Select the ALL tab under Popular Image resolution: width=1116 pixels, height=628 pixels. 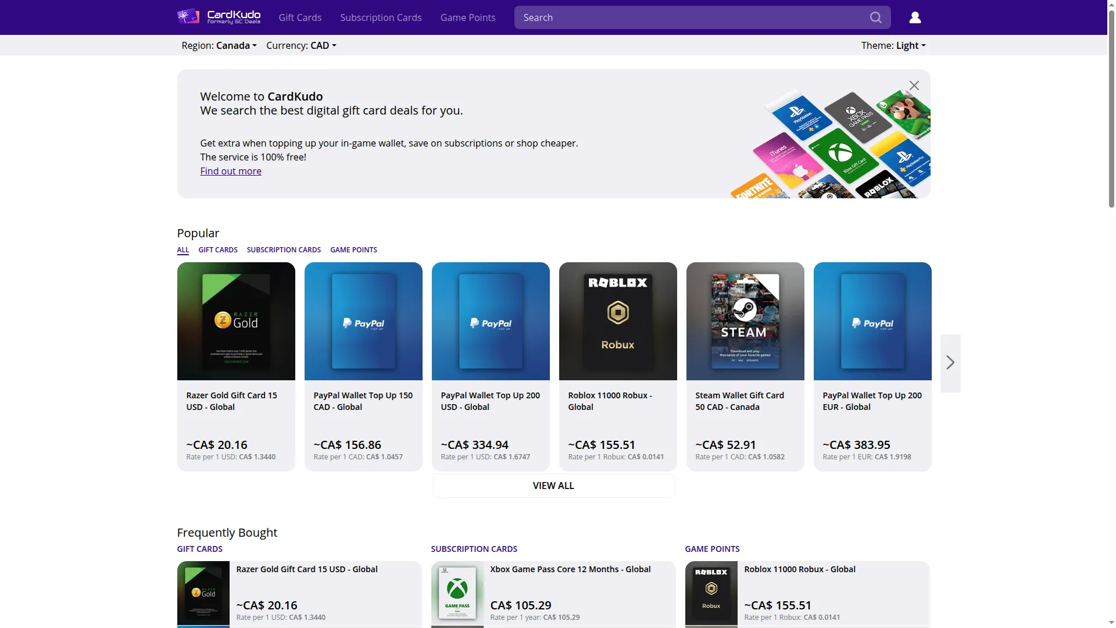(183, 250)
